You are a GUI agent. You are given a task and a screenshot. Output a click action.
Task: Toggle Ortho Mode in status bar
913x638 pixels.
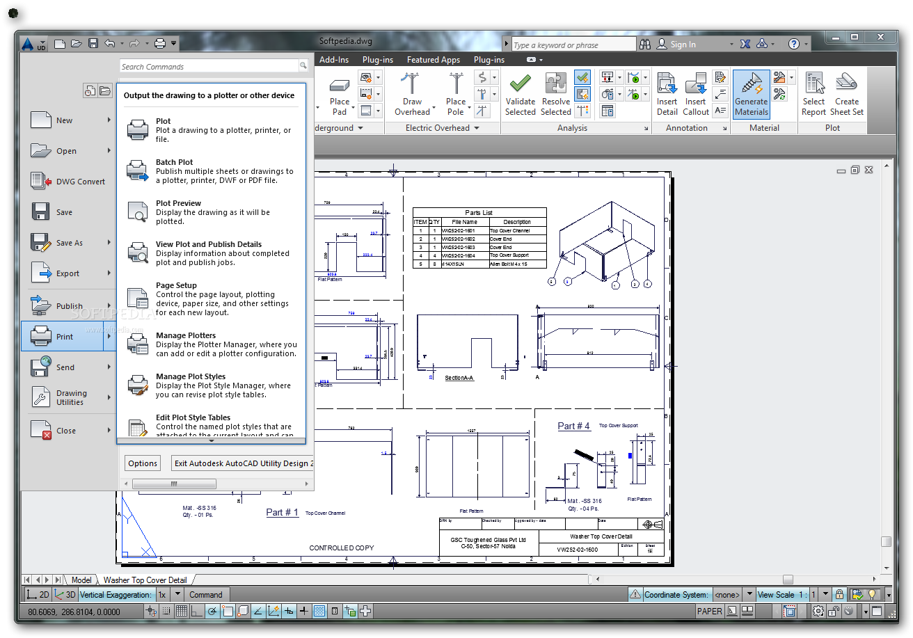(196, 612)
